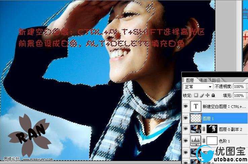Hide the 新建空白图层 text layer
Image resolution: width=248 pixels, height=164 pixels.
(x=185, y=106)
